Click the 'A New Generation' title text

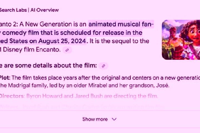(46, 24)
